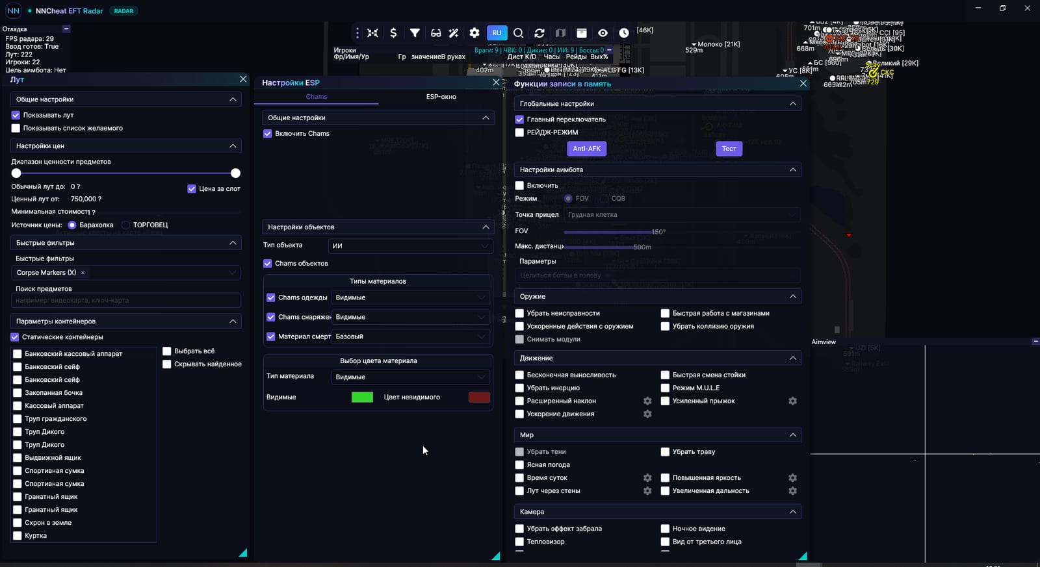This screenshot has height=567, width=1040.
Task: Switch to ESP-окно tab
Action: (x=441, y=97)
